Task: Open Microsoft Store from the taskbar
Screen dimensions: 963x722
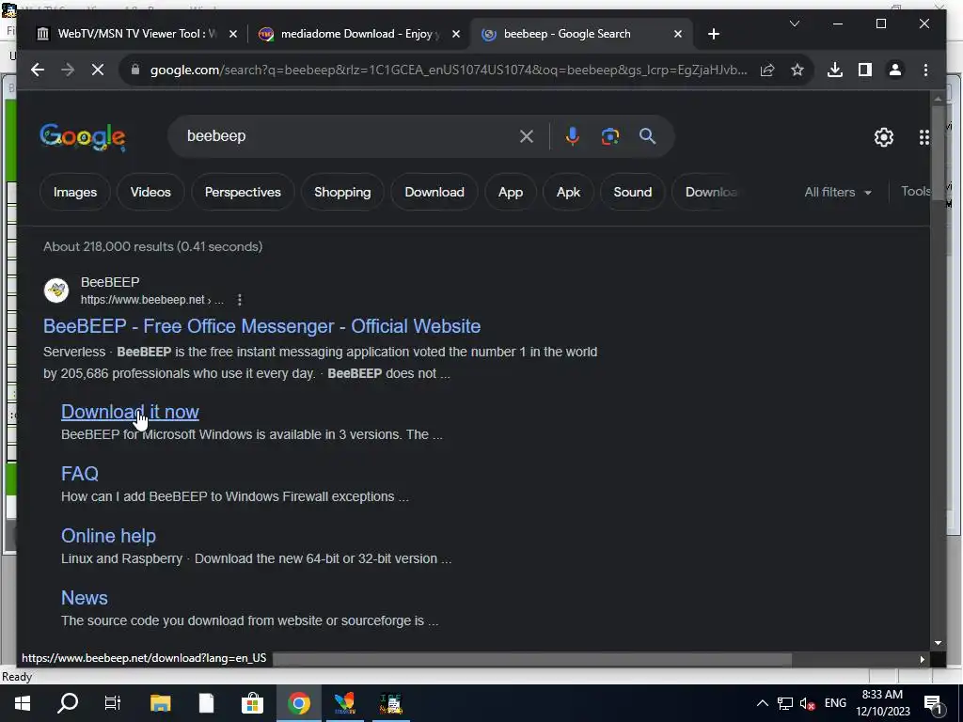Action: click(x=252, y=703)
